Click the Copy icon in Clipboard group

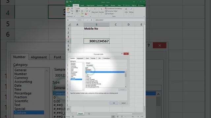(x=72, y=11)
